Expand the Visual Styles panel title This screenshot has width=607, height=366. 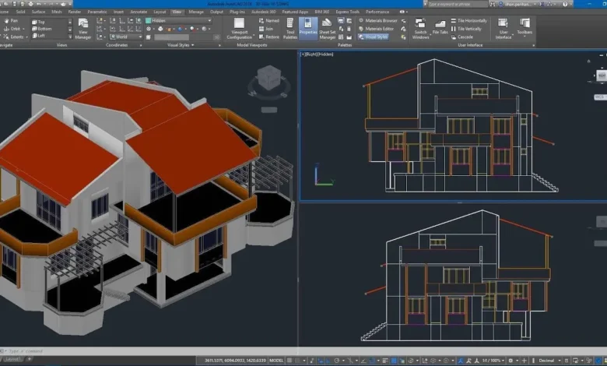(181, 45)
